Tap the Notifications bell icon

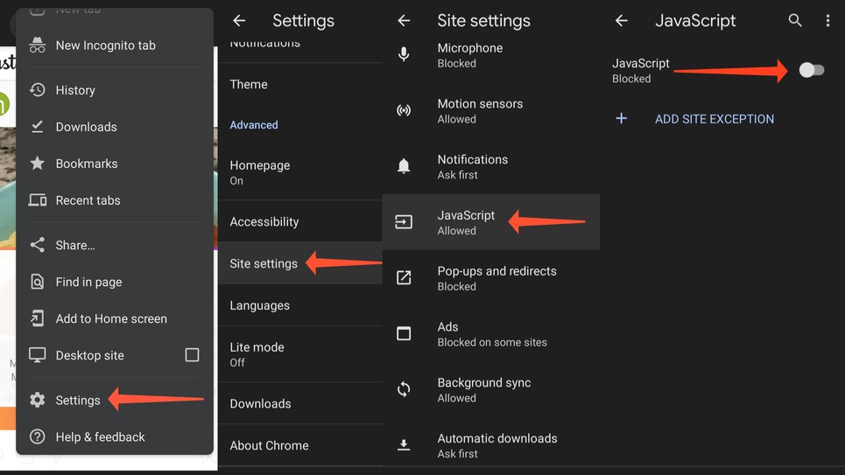coord(404,166)
